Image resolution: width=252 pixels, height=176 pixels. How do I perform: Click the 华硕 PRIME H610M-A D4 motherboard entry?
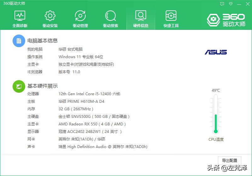(81, 101)
